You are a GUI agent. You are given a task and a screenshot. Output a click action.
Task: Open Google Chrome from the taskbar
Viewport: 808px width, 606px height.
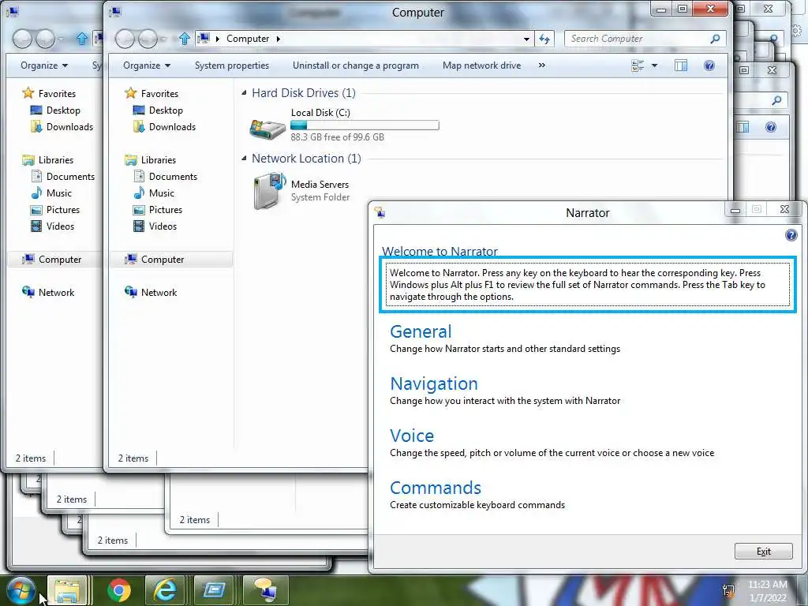[118, 590]
